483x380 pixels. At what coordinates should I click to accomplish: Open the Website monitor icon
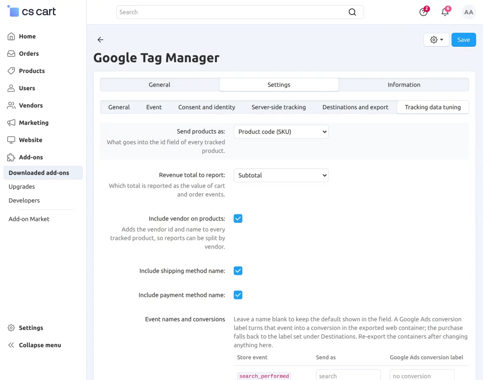[x=11, y=140]
